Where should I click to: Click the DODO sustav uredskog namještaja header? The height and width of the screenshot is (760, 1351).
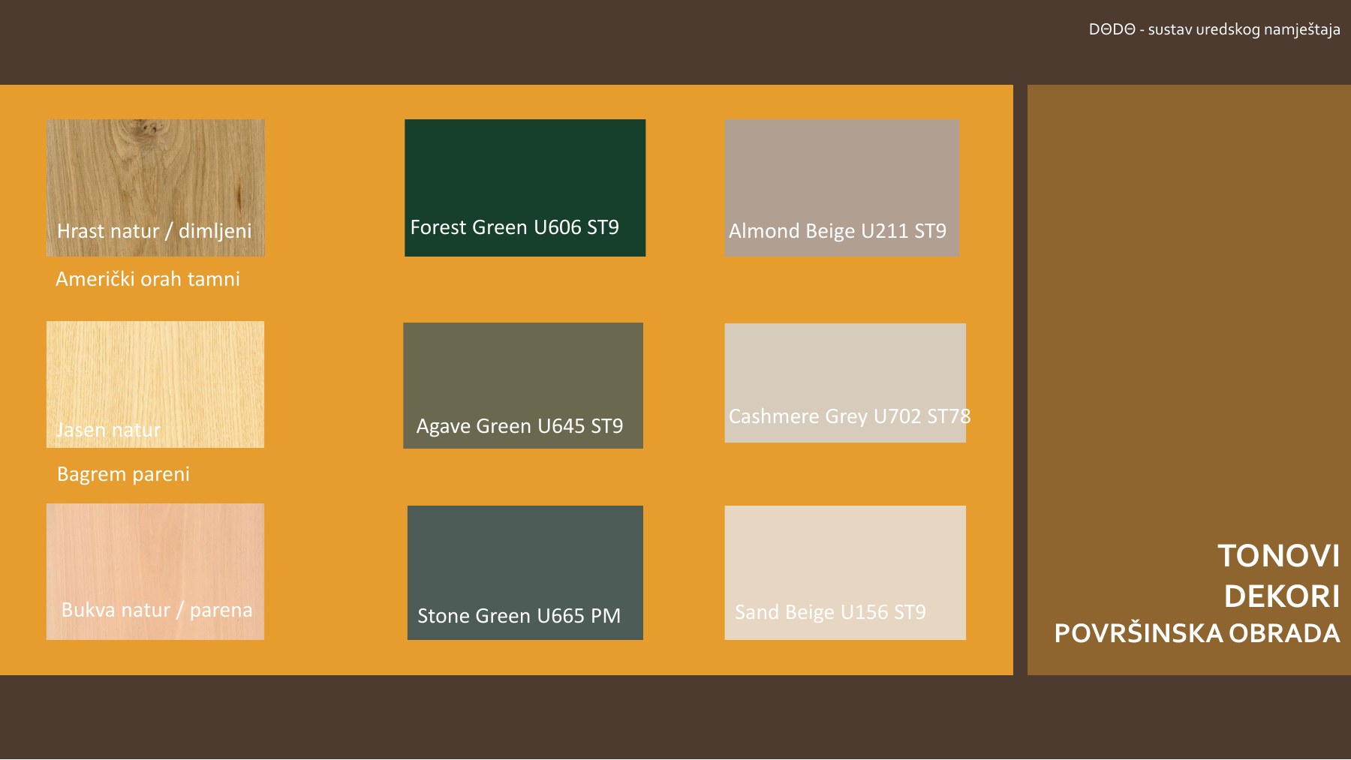pyautogui.click(x=1214, y=29)
